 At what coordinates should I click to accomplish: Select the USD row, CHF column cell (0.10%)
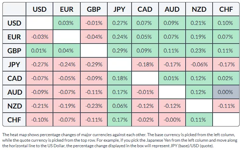[226, 23]
